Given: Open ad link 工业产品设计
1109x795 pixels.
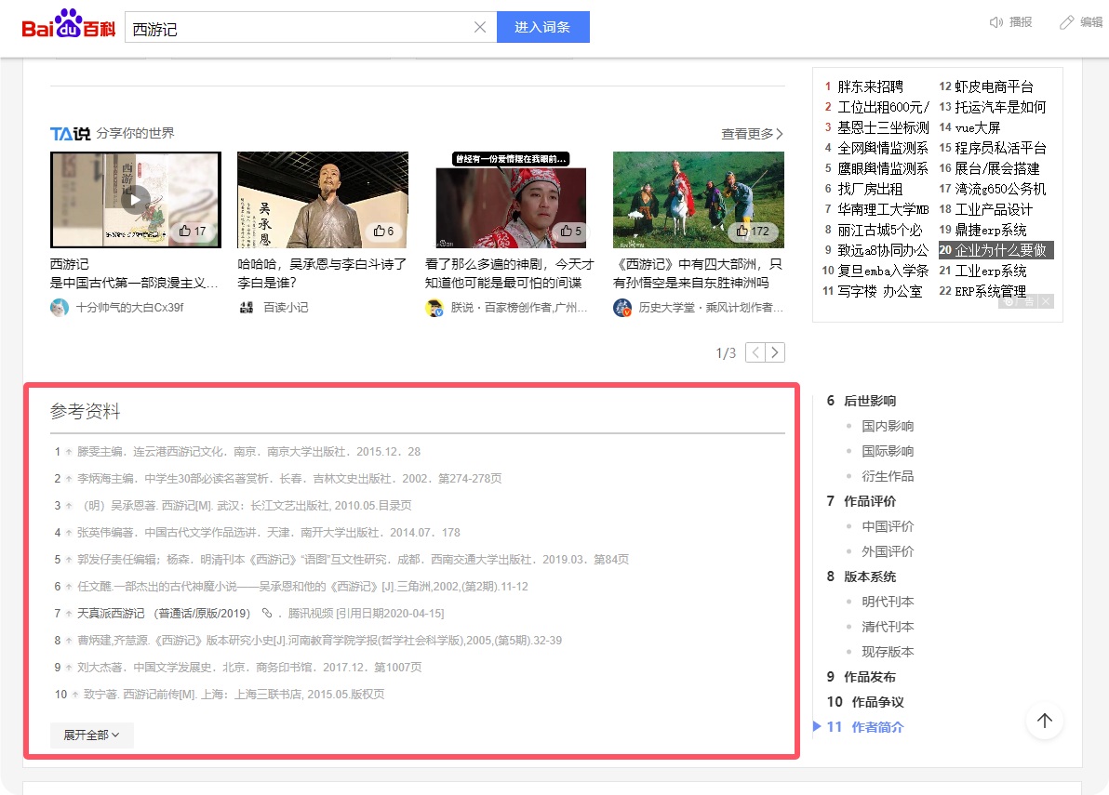Looking at the screenshot, I should [994, 209].
